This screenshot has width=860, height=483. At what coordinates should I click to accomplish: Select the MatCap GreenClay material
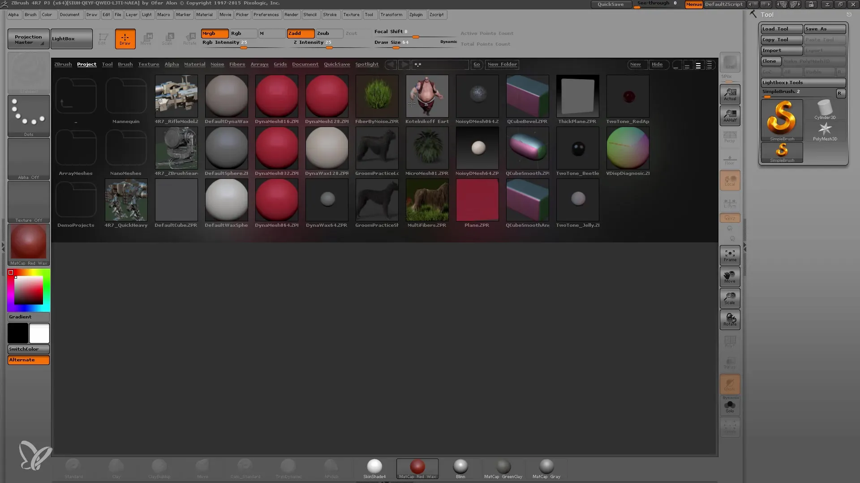tap(503, 469)
